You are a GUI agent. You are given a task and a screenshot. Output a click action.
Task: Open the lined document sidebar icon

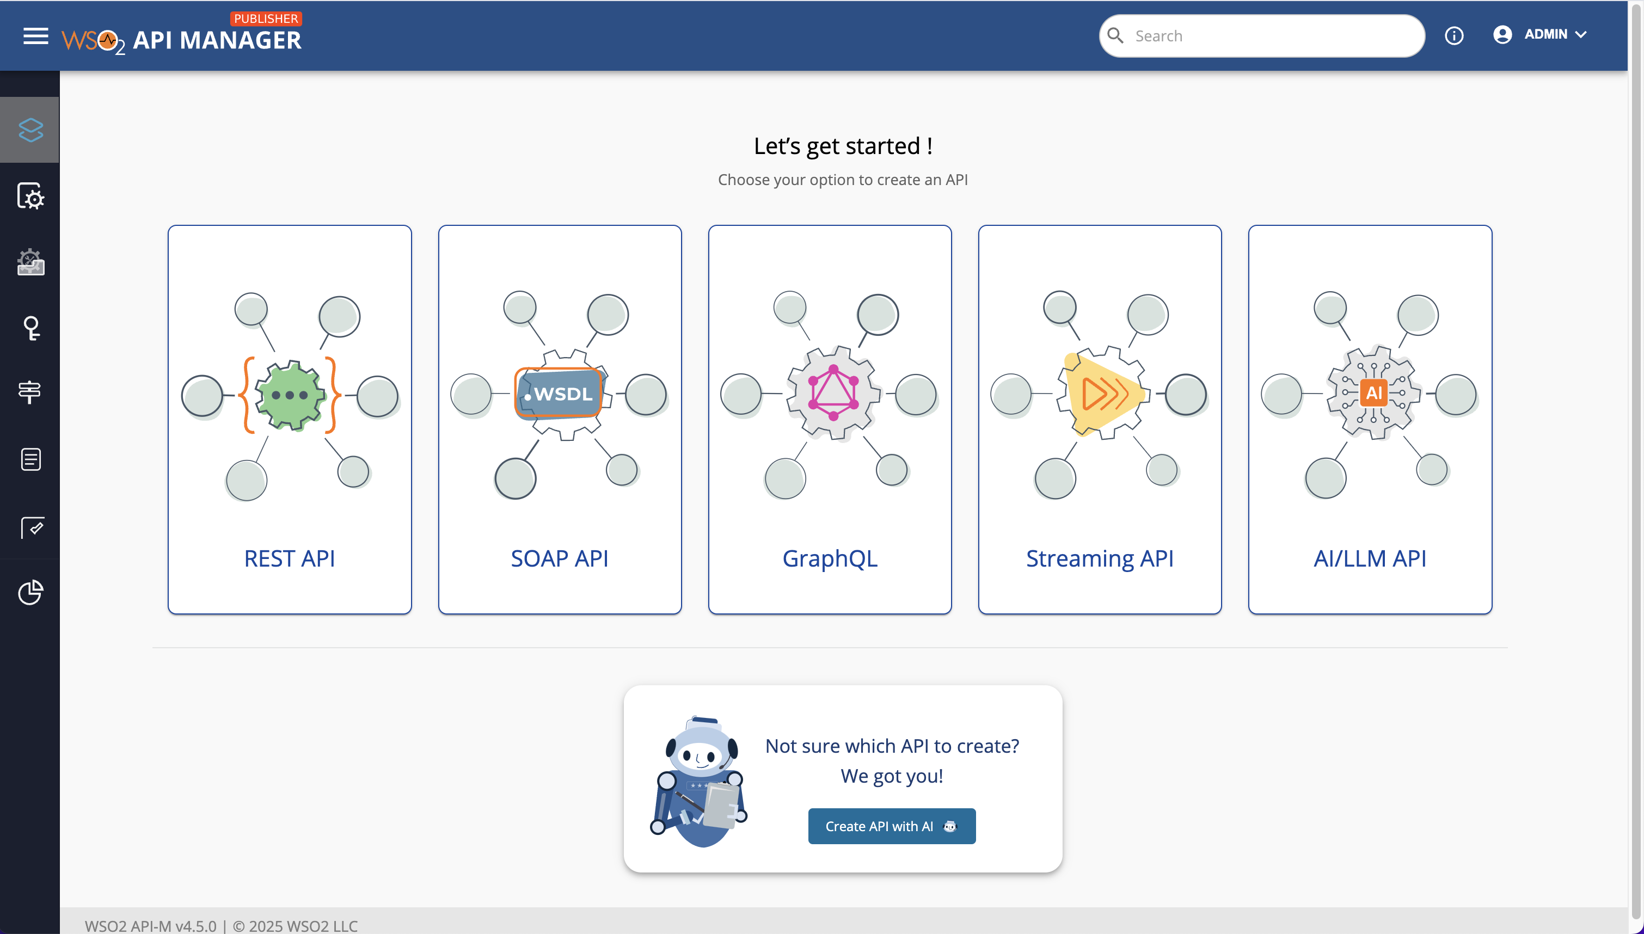coord(30,459)
